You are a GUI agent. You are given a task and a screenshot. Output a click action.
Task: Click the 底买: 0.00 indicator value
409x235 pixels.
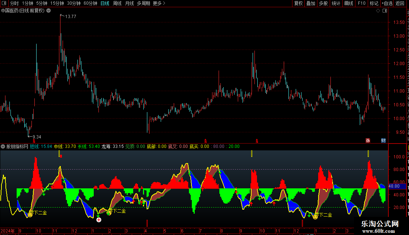199,146
